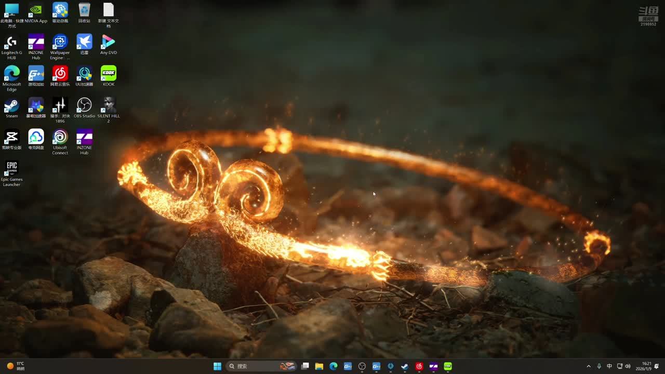Select the Steam shortcut on the desktop
The width and height of the screenshot is (665, 374).
point(11,105)
